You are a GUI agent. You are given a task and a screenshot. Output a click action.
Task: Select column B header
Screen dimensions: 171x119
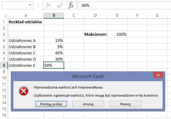pos(54,16)
